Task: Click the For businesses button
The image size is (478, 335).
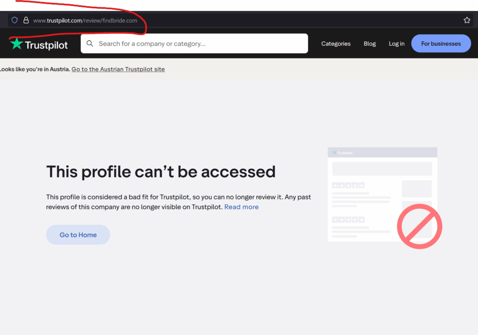Action: coord(441,43)
